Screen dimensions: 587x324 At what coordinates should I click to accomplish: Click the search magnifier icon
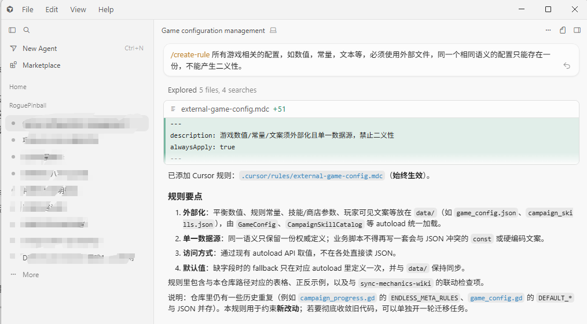click(x=27, y=30)
